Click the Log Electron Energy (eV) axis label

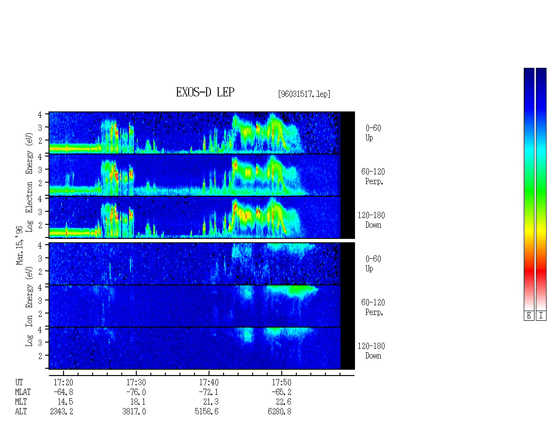tap(29, 182)
